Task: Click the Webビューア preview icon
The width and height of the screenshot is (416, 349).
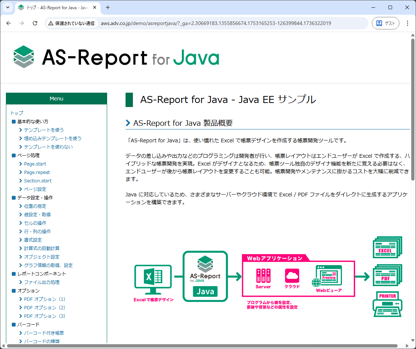Action: tap(327, 276)
